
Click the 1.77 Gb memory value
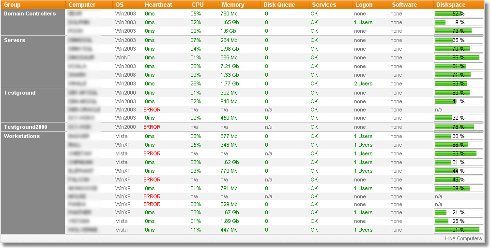230,83
